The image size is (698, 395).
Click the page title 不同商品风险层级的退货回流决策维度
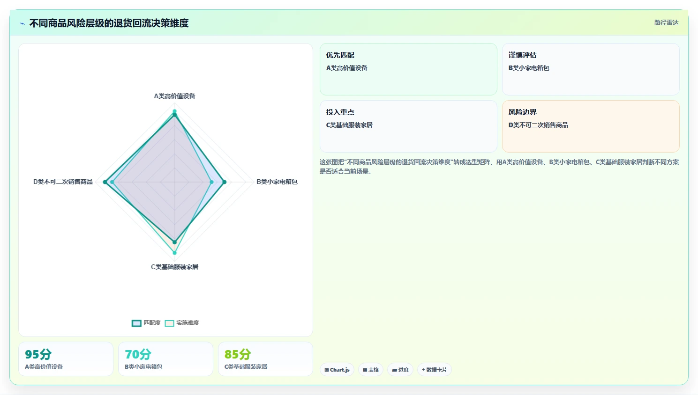point(109,23)
